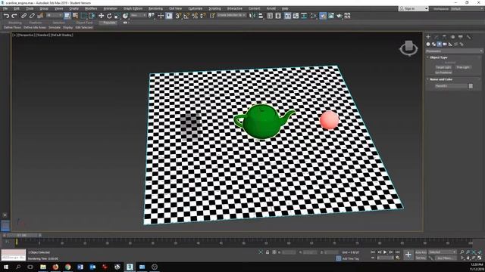
Task: Collapse the Name and Color rollout
Action: [x=441, y=79]
